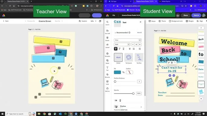Screen dimensions: 207x116
Task: Open Align option in toolbar
Action: click(200, 21)
